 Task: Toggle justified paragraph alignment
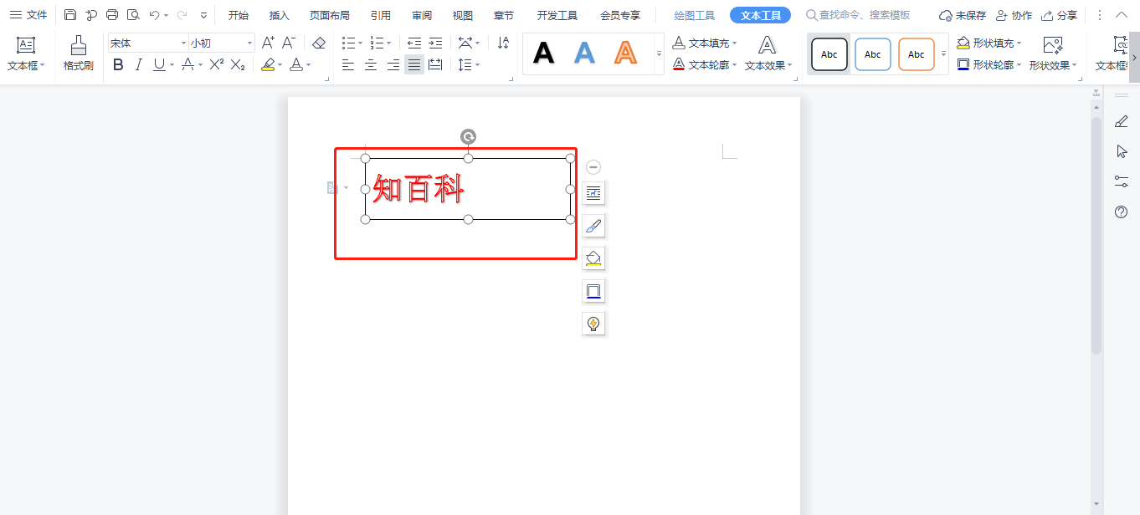pyautogui.click(x=413, y=64)
